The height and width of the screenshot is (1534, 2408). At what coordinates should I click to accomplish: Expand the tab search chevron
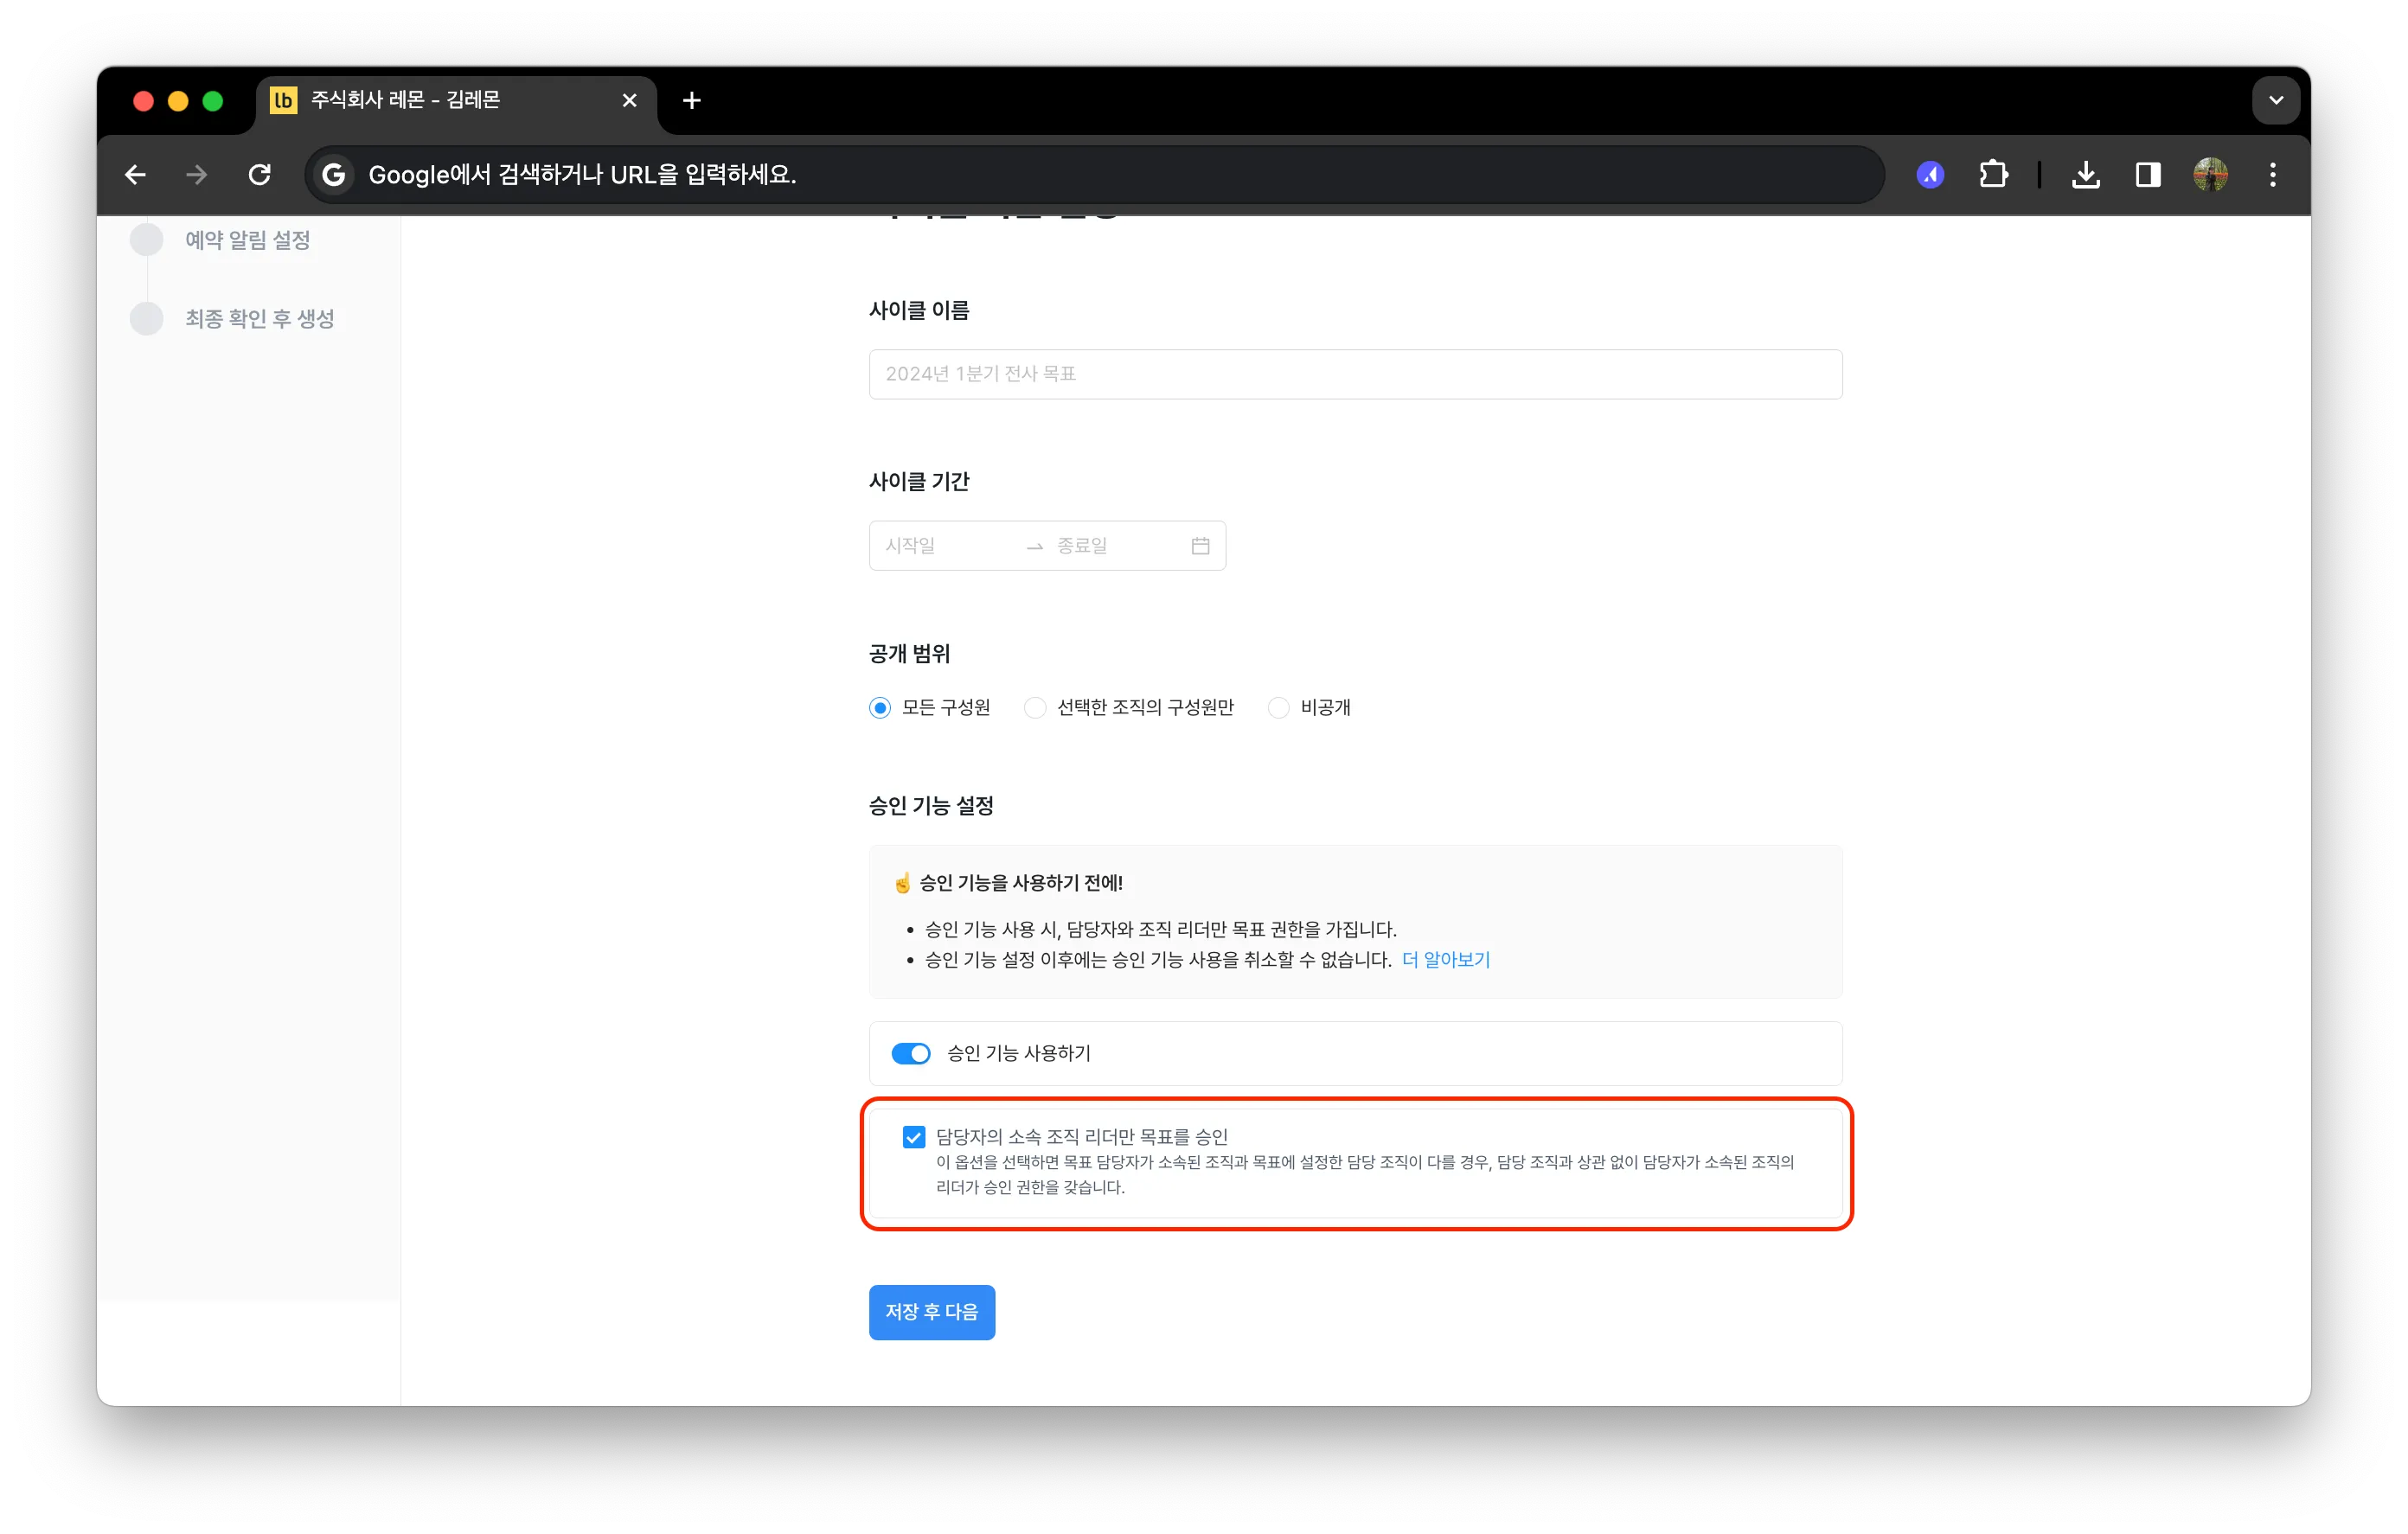(2276, 100)
